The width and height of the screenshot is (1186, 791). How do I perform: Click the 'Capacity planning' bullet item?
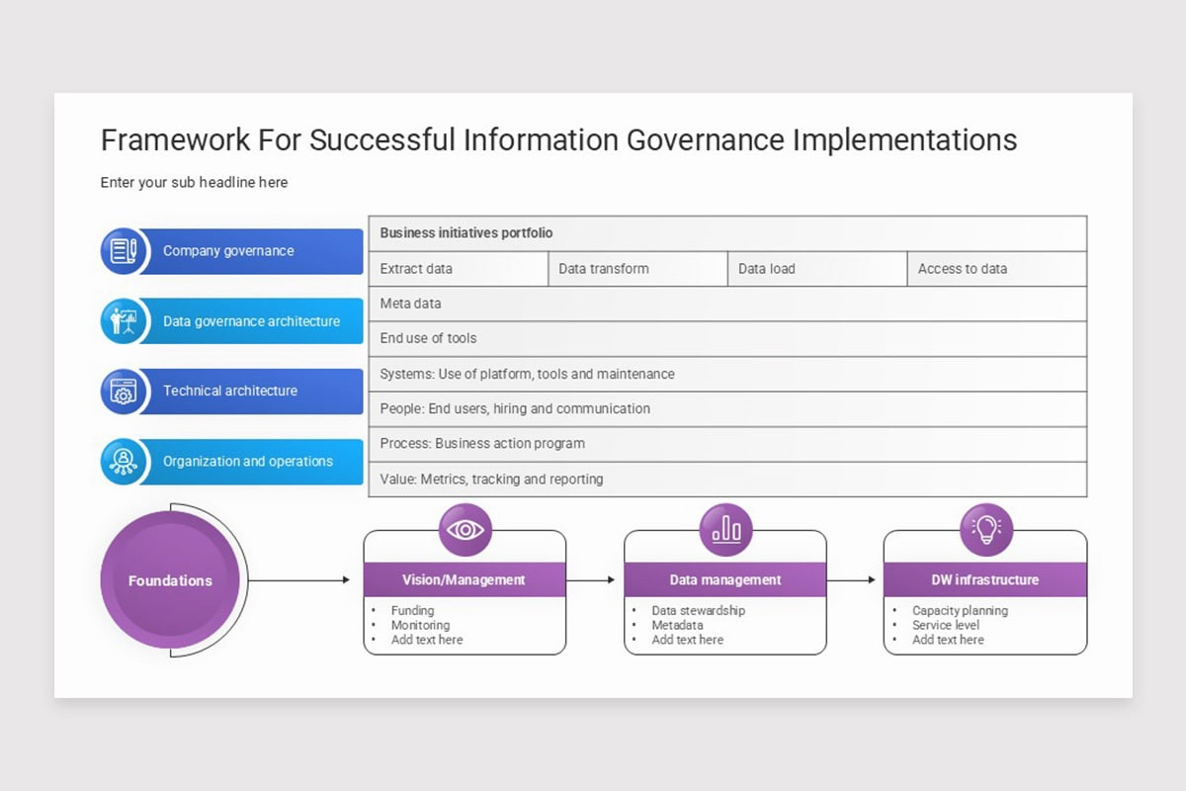pos(960,611)
